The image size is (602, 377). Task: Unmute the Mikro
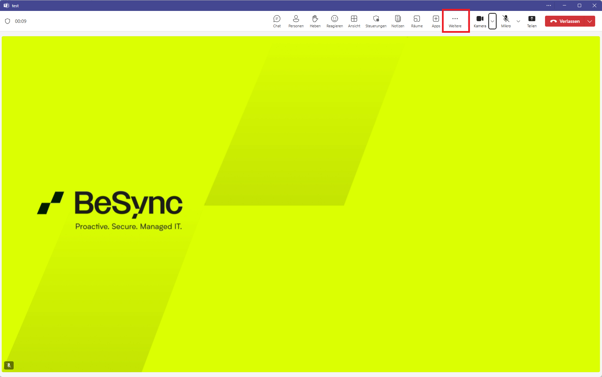pyautogui.click(x=506, y=21)
